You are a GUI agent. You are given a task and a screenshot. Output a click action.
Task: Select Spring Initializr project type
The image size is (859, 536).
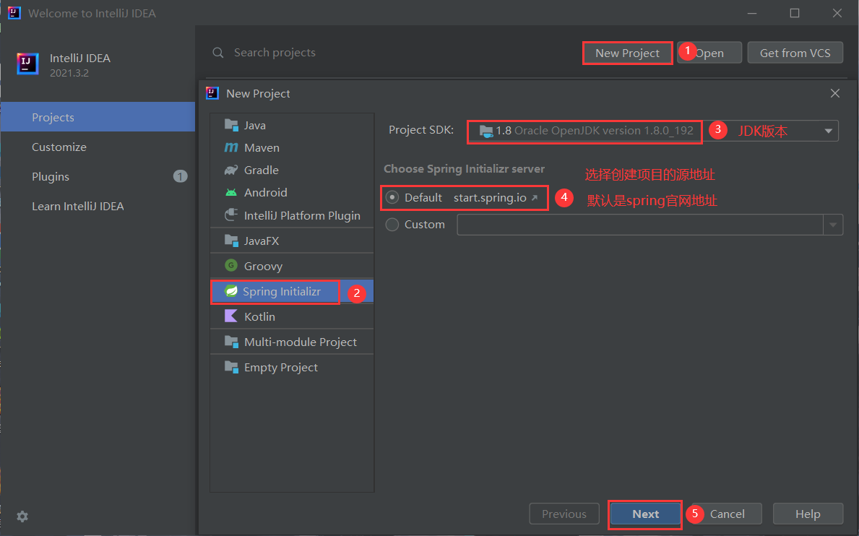tap(292, 291)
